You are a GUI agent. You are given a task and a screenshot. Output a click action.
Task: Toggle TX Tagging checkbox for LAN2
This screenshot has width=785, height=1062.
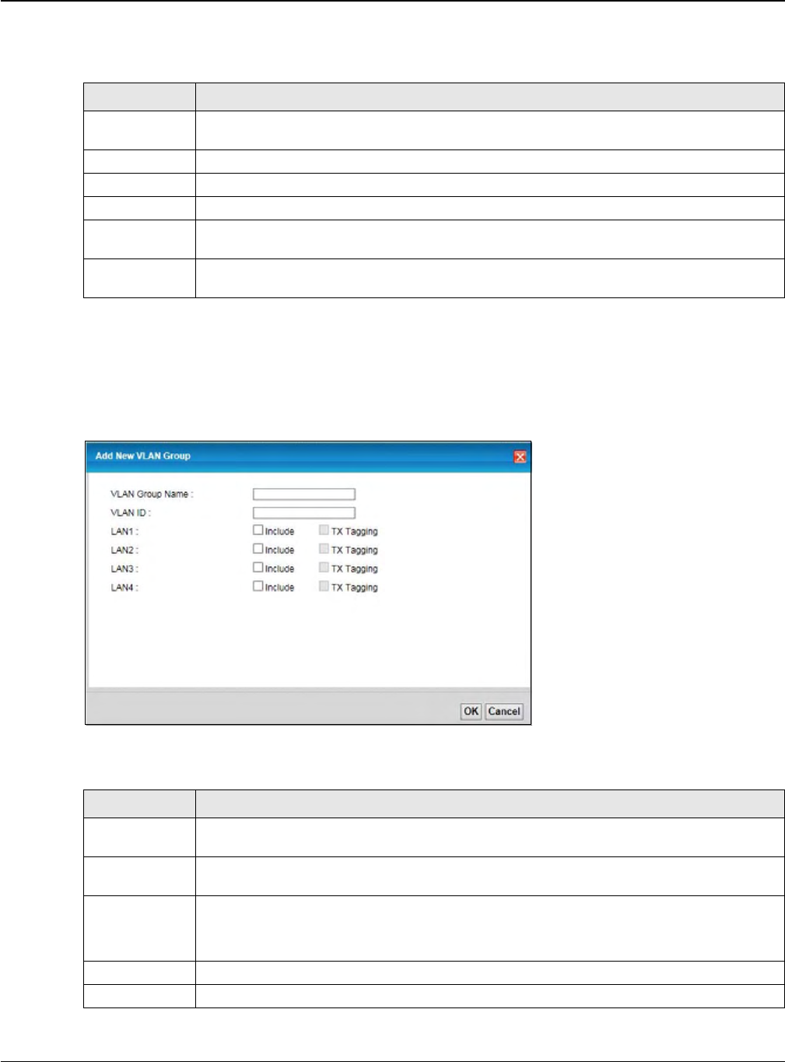(x=324, y=549)
